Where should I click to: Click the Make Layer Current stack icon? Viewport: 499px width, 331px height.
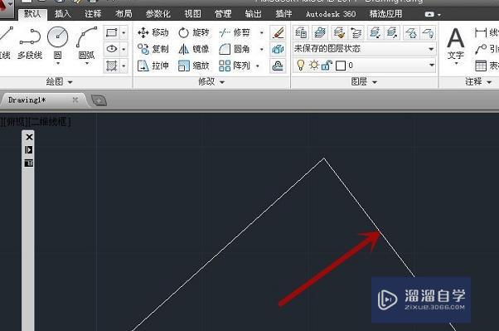[x=320, y=32]
